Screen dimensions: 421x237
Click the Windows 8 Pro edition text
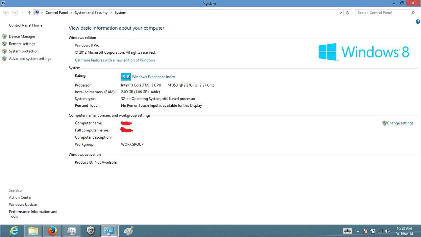87,45
